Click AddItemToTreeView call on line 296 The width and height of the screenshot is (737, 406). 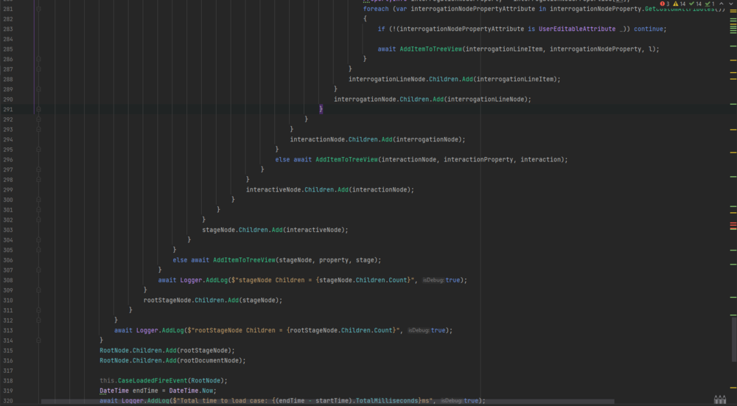click(347, 160)
